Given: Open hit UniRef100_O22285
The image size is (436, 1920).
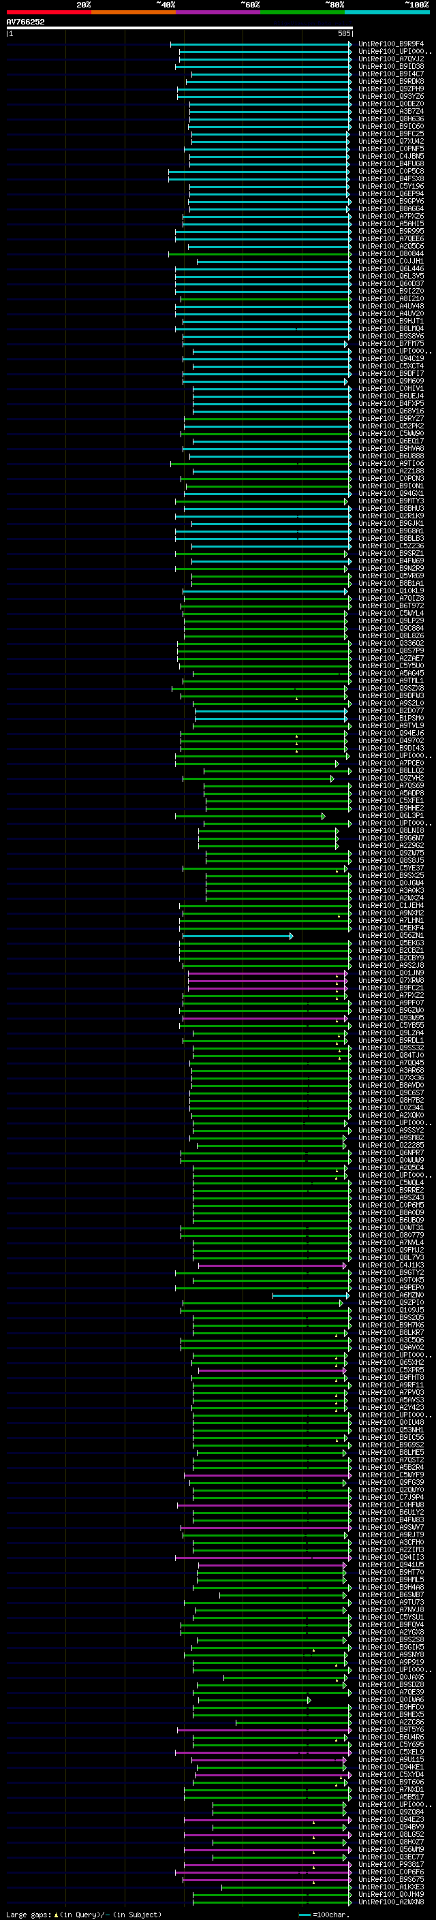Looking at the screenshot, I should pyautogui.click(x=391, y=1145).
